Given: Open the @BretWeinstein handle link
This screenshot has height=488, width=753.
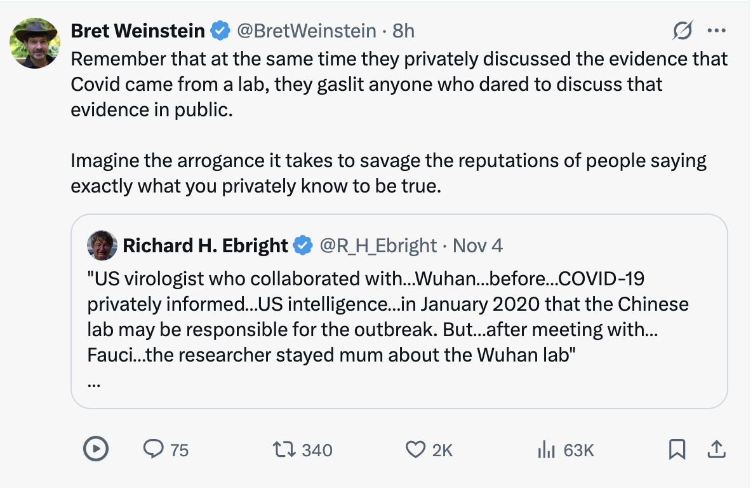Looking at the screenshot, I should tap(306, 30).
